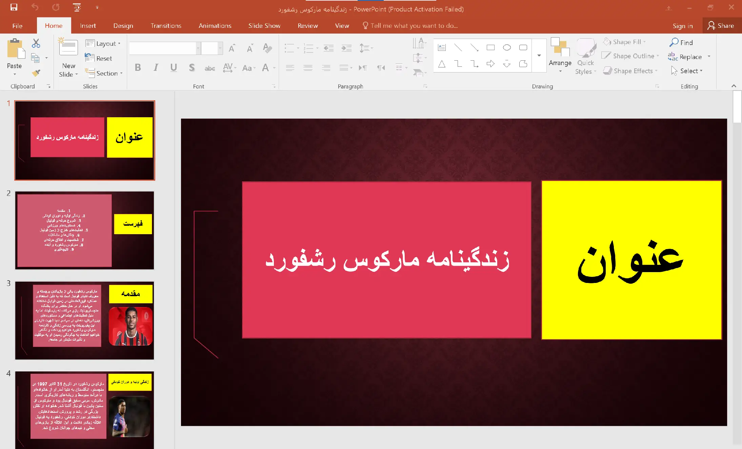742x449 pixels.
Task: Expand the Section dropdown
Action: (x=104, y=73)
